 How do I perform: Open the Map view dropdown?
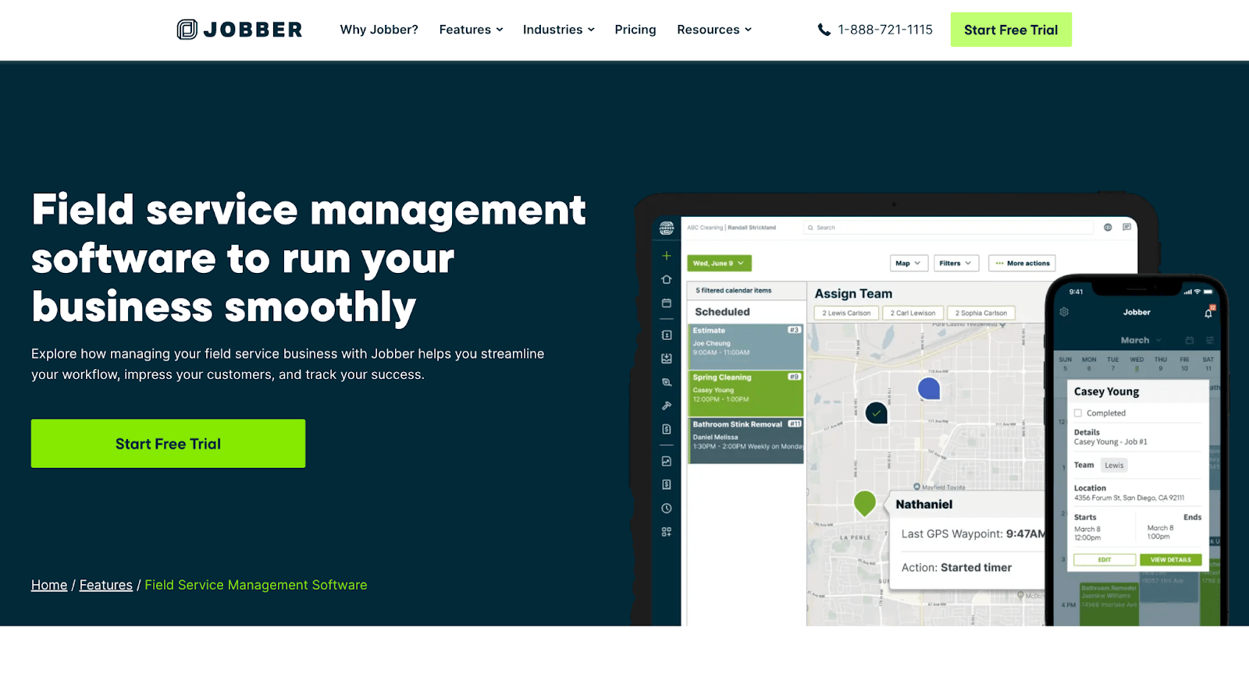click(x=909, y=264)
